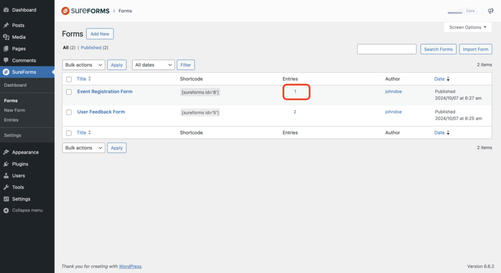
Task: Click the Appearance brush icon in sidebar
Action: (x=6, y=152)
